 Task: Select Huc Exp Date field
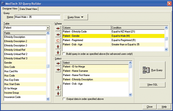point(25,80)
